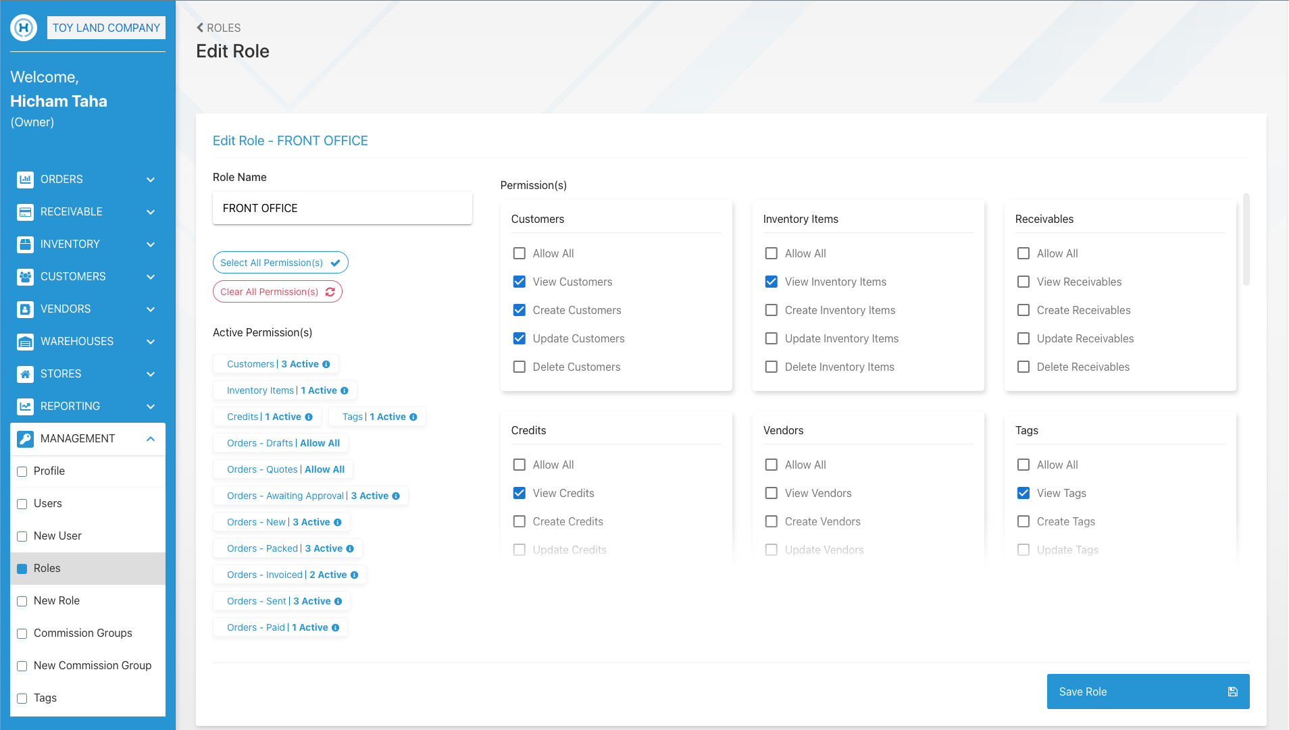Open New User menu item
The height and width of the screenshot is (730, 1289).
point(88,536)
